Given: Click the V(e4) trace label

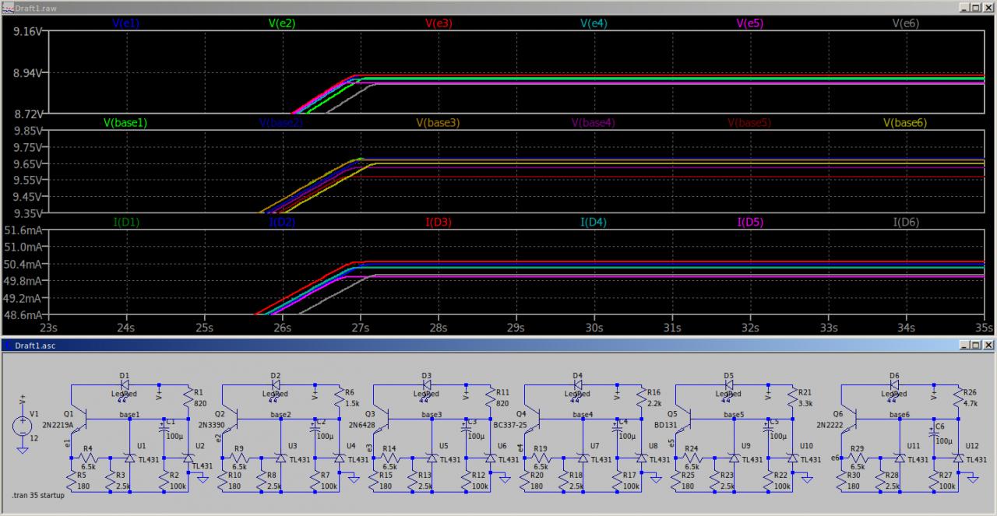Looking at the screenshot, I should click(594, 23).
